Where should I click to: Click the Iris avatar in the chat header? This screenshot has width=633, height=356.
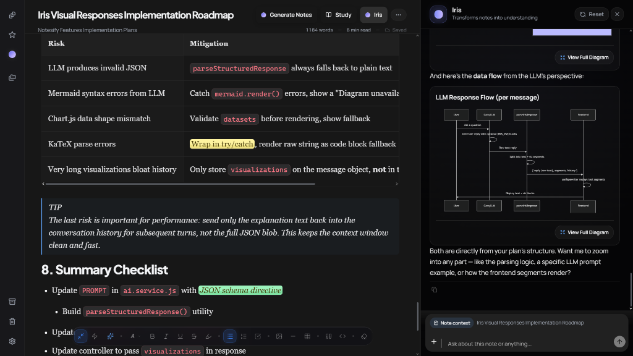click(x=438, y=15)
